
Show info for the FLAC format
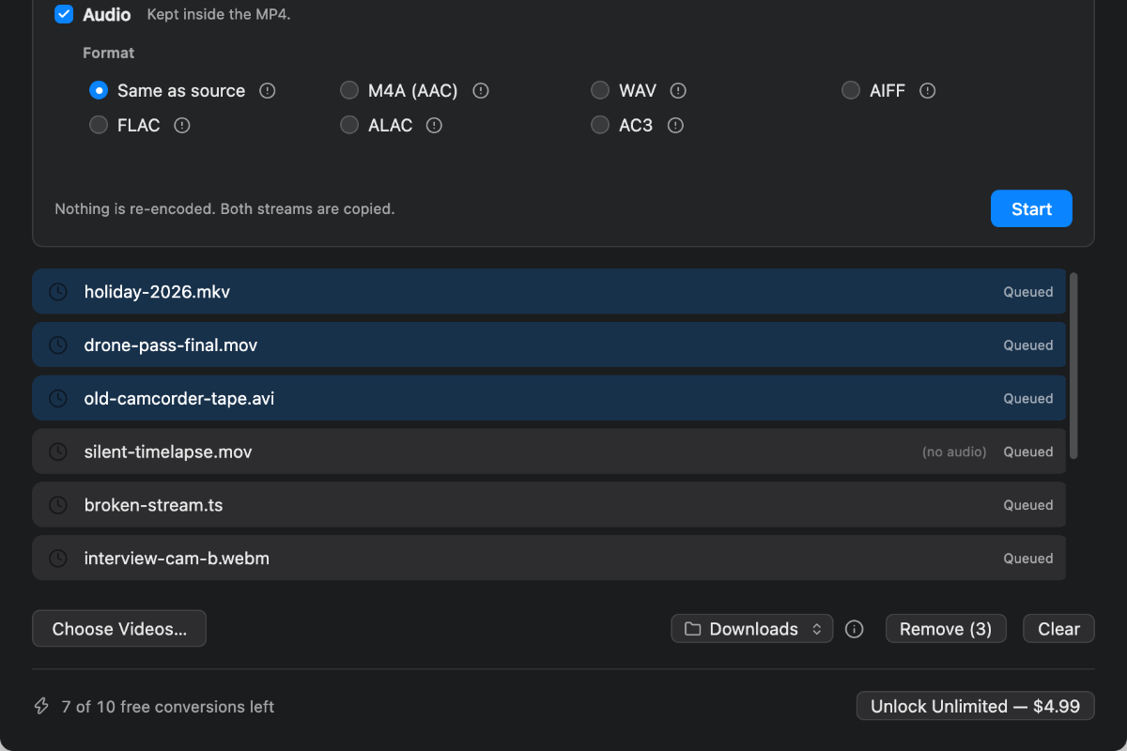(182, 125)
